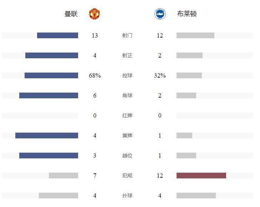Click the 角球 corners label
The image size is (260, 207).
127,95
